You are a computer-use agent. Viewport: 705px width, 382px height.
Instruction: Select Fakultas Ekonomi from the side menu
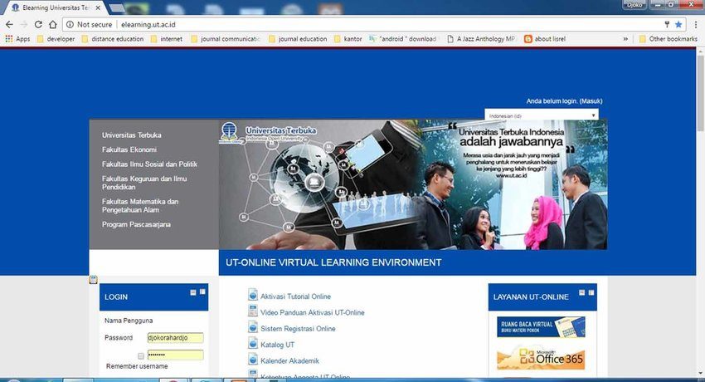click(x=129, y=149)
